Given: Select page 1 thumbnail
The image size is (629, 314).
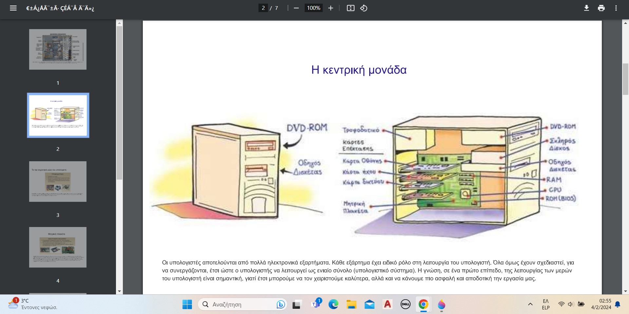Looking at the screenshot, I should (x=58, y=49).
